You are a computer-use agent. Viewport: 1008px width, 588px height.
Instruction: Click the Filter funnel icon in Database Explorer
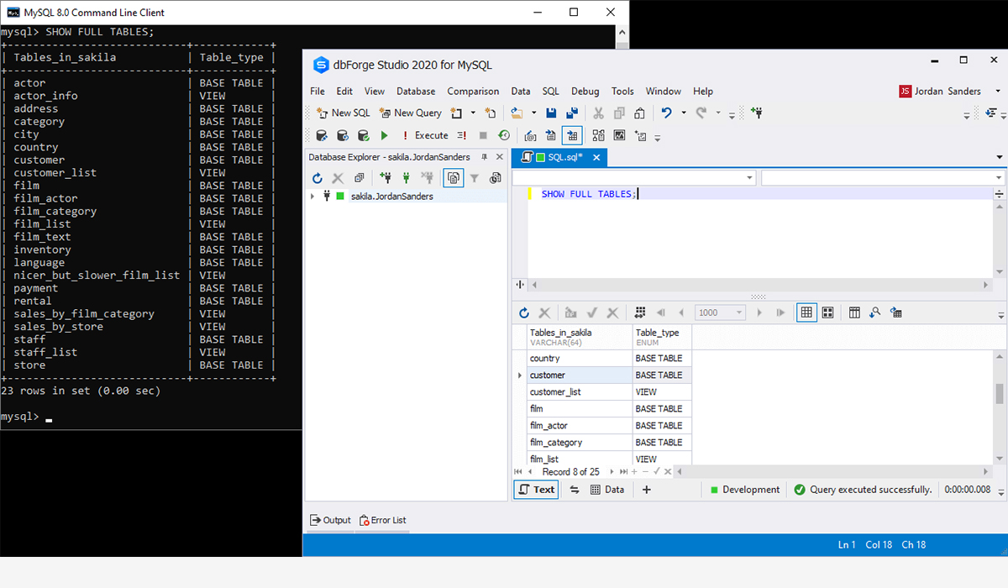[475, 178]
